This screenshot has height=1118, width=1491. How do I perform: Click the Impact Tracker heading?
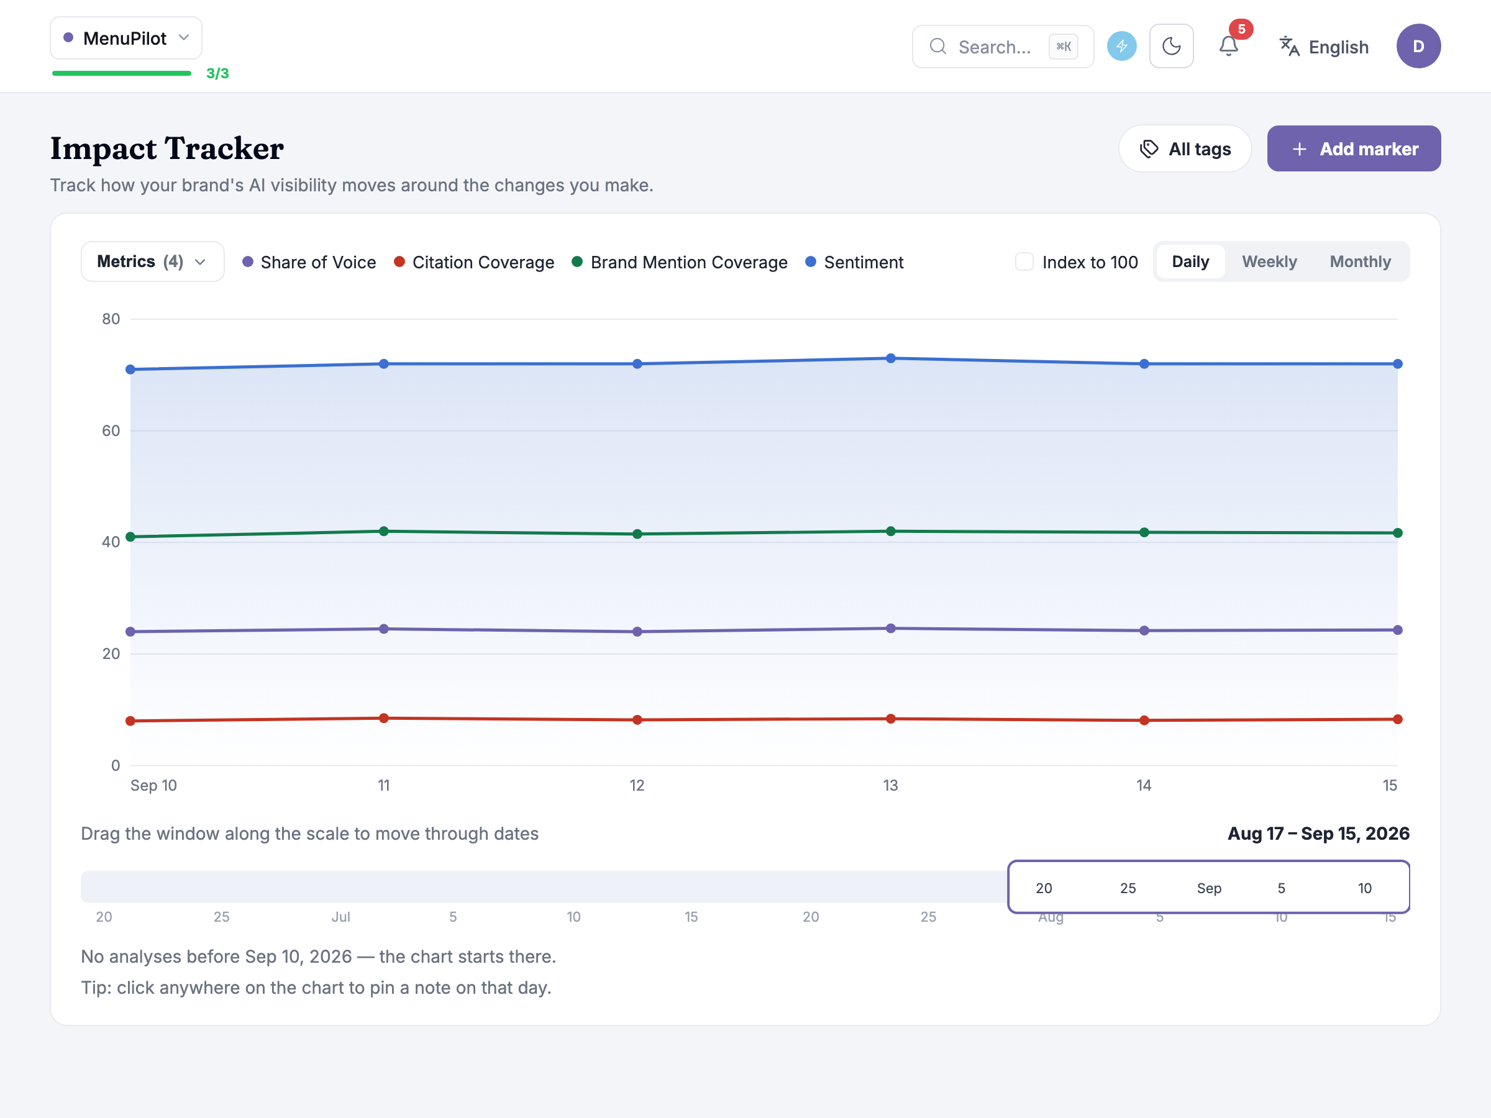click(167, 148)
